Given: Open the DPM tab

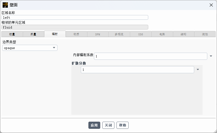Looking at the screenshot, I should [x=98, y=34].
